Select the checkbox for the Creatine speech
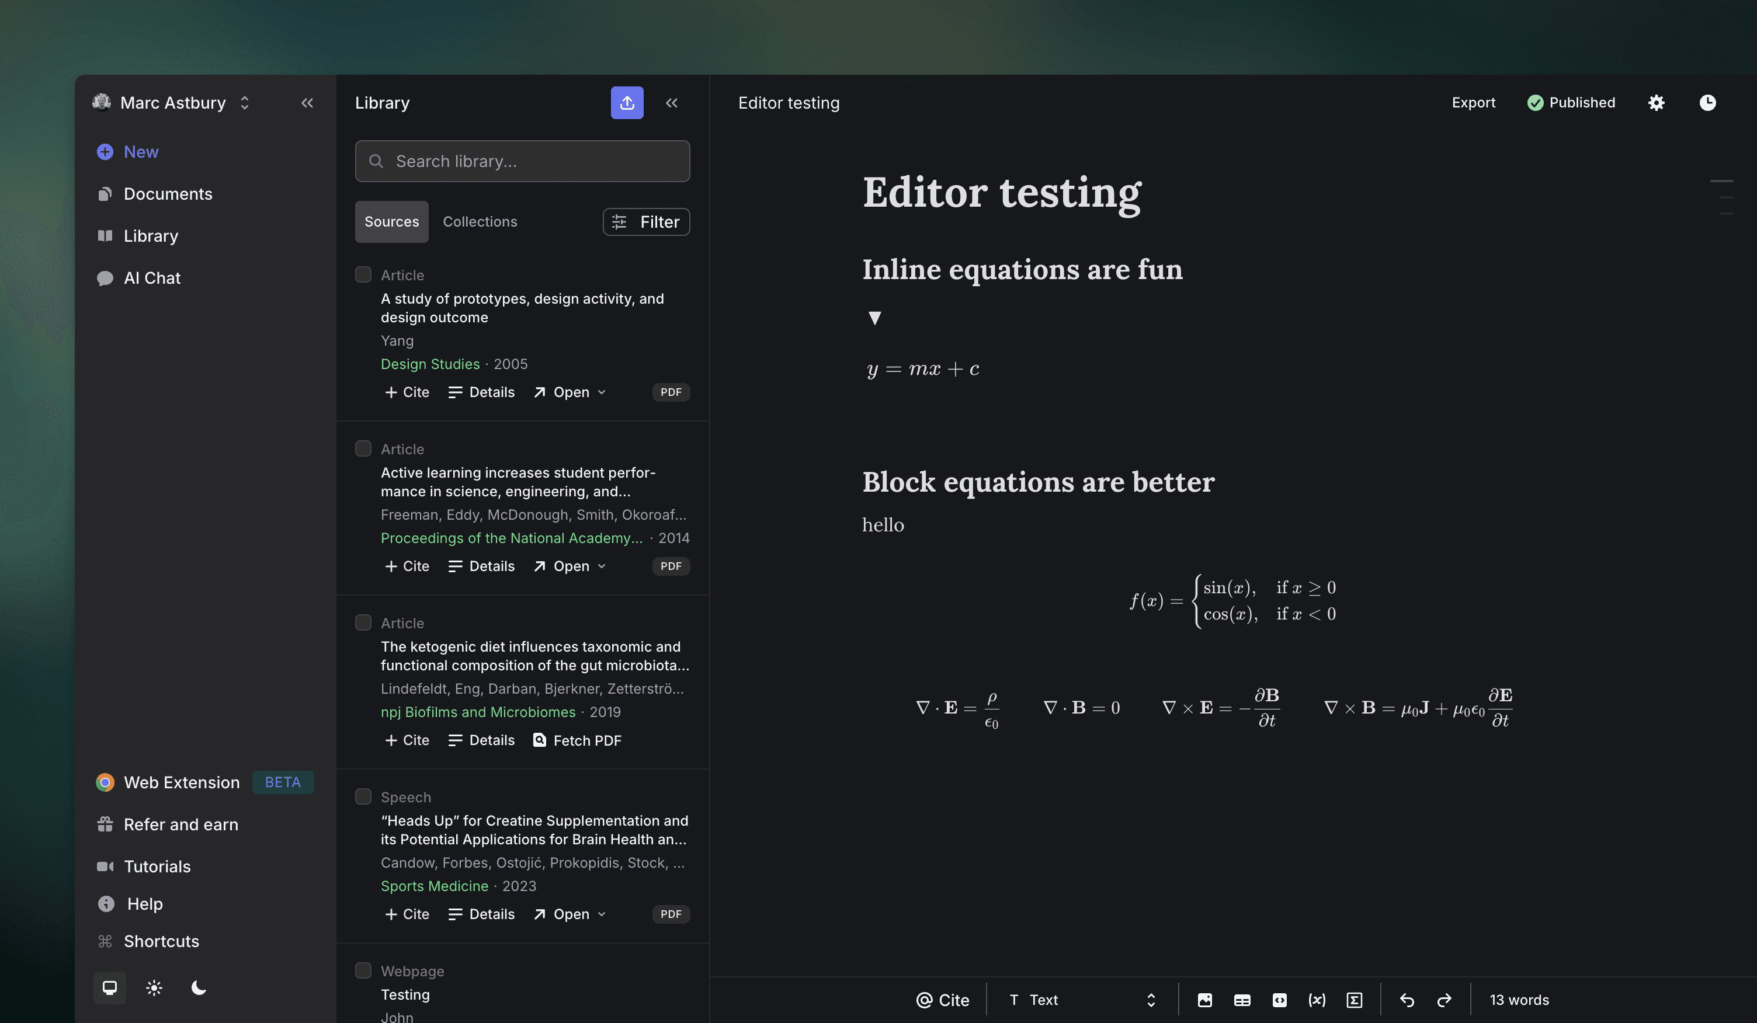This screenshot has width=1757, height=1023. 363,796
